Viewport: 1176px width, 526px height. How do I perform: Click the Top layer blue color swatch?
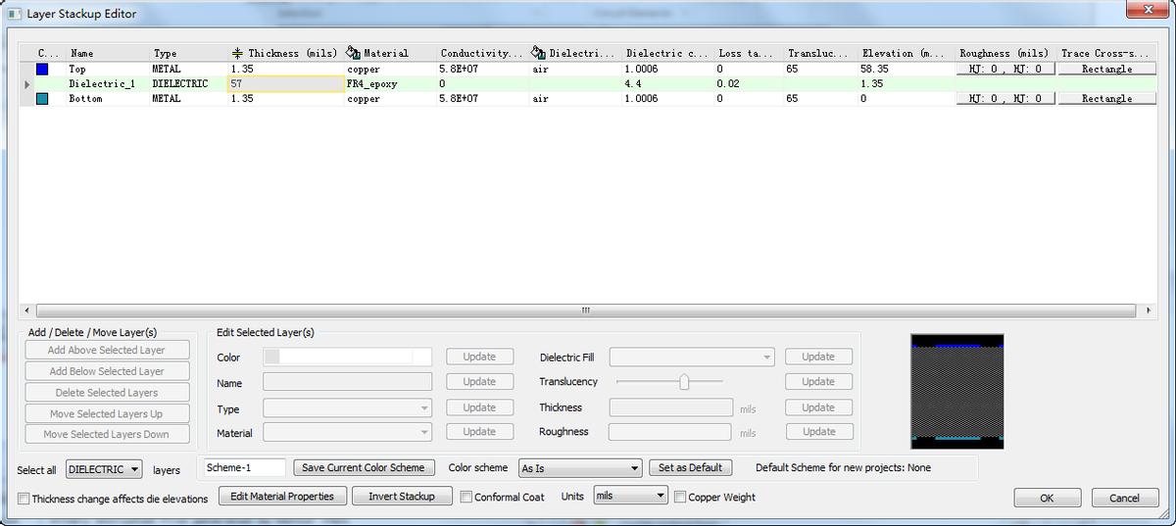click(x=42, y=70)
